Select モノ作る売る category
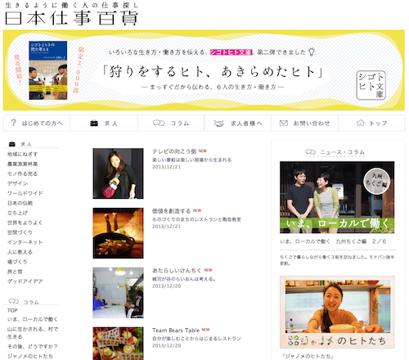 22,174
